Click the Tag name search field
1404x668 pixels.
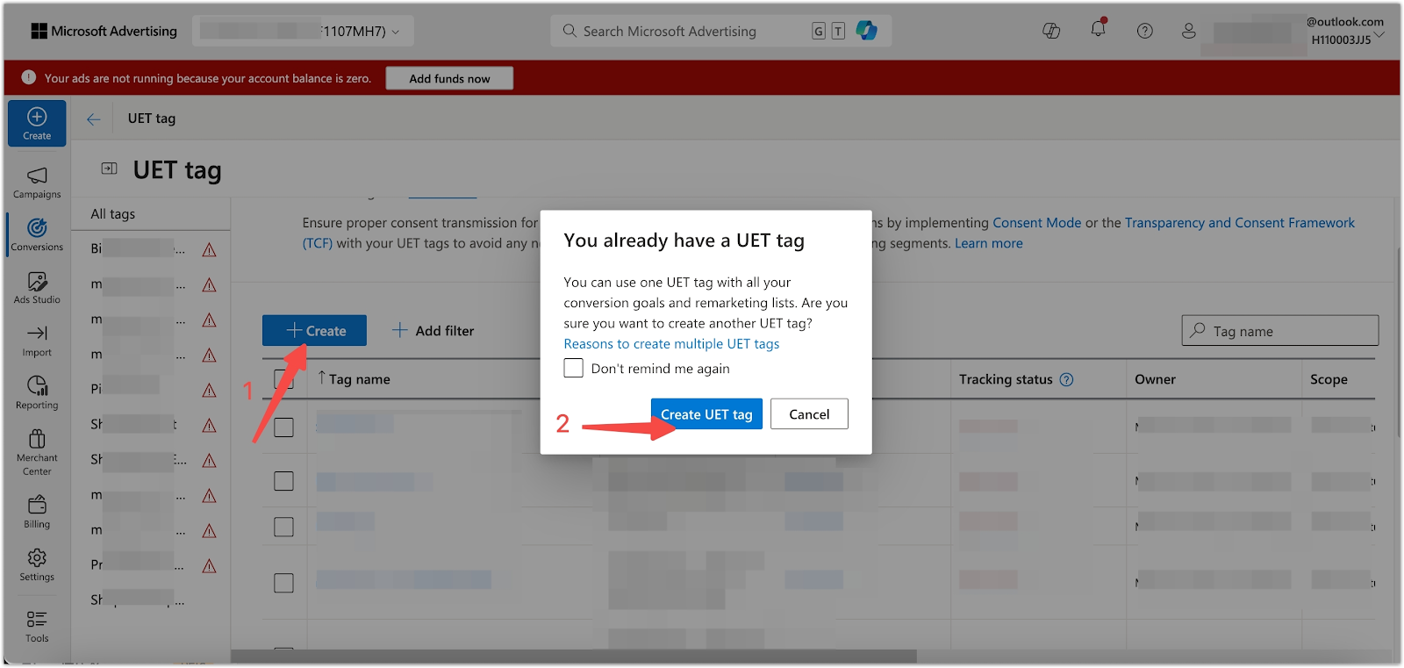[1280, 331]
